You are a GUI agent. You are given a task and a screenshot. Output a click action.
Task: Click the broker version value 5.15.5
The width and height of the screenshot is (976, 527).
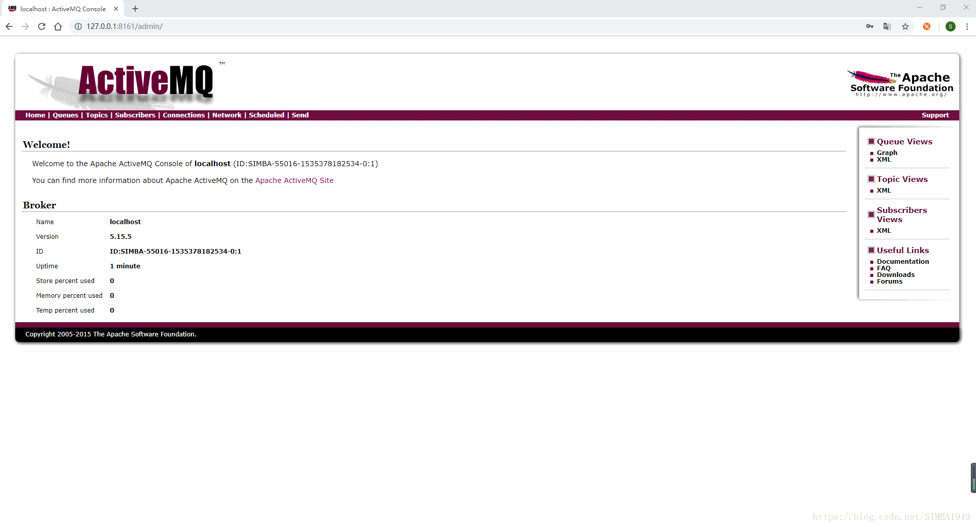point(120,237)
